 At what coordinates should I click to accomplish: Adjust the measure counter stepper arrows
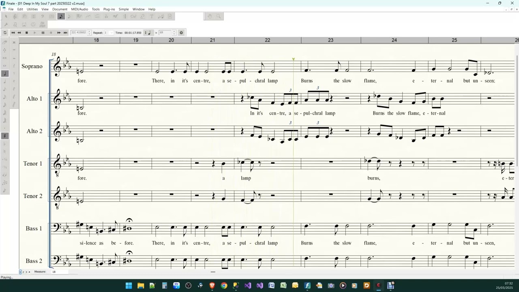(x=90, y=32)
